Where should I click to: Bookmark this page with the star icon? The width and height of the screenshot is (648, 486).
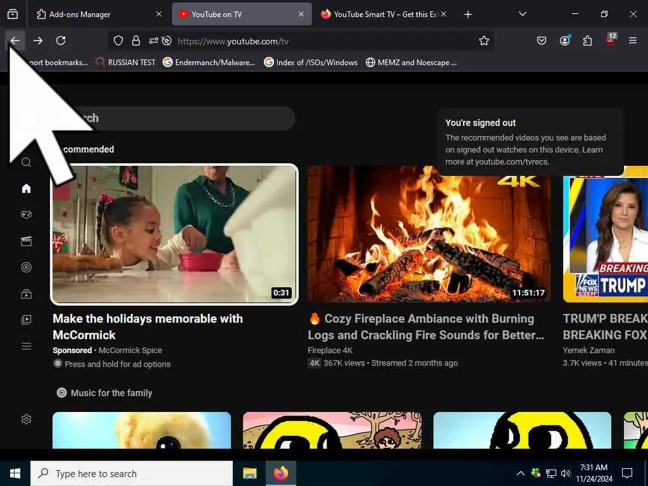(484, 40)
